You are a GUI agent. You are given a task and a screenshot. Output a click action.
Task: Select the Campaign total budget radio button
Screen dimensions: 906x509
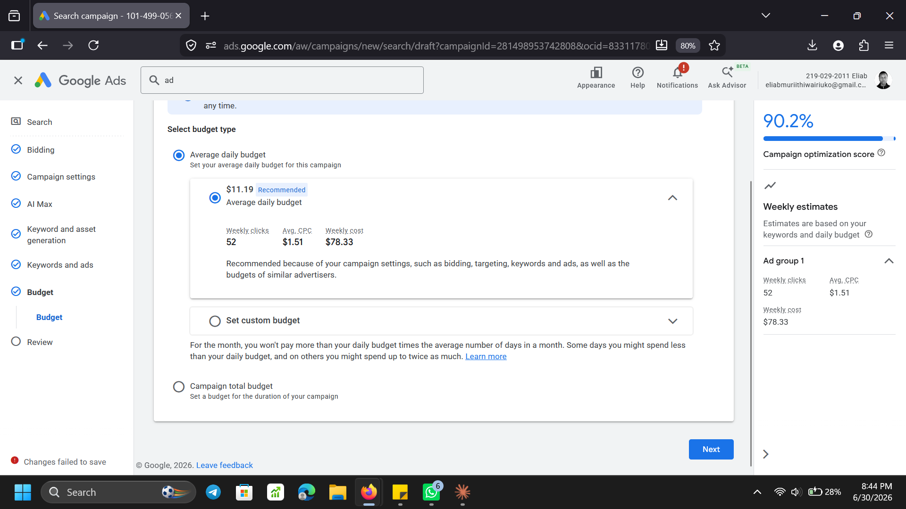pos(179,387)
